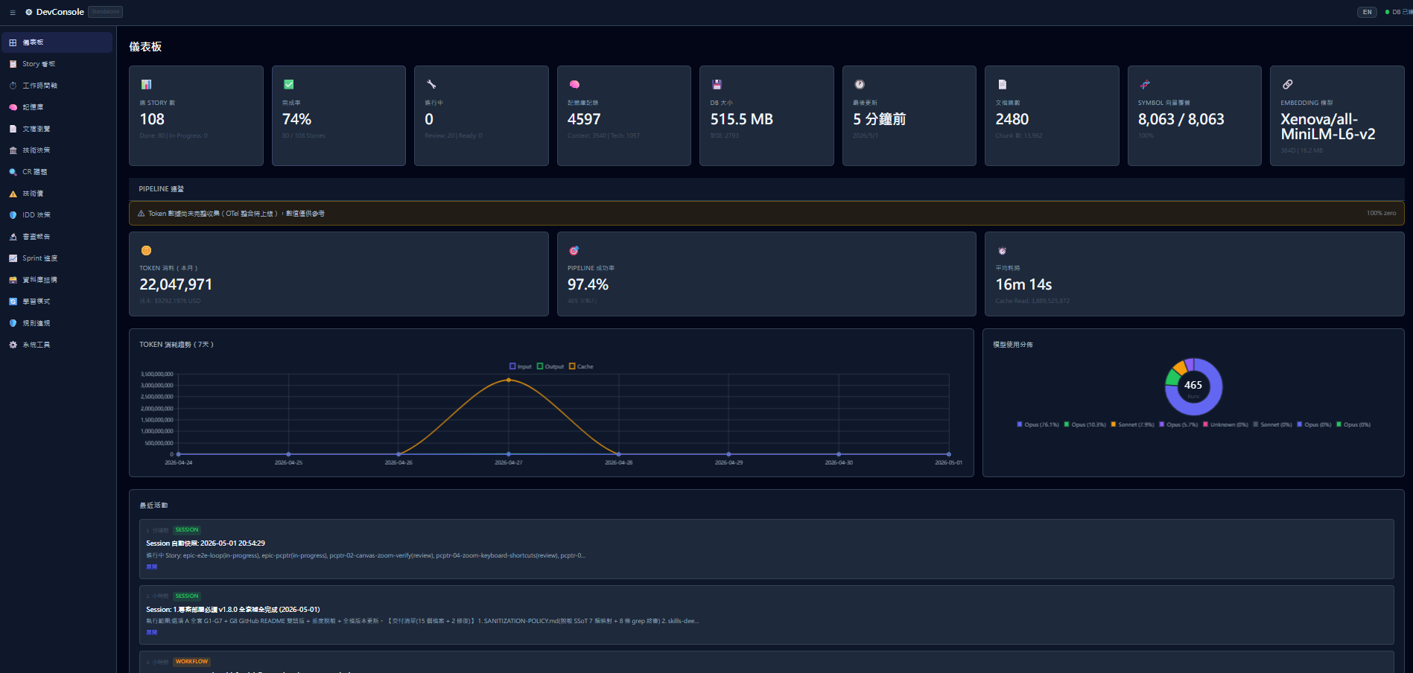Click the floppy disk icon on DB 大小 card
Viewport: 1413px width, 673px height.
tap(717, 84)
